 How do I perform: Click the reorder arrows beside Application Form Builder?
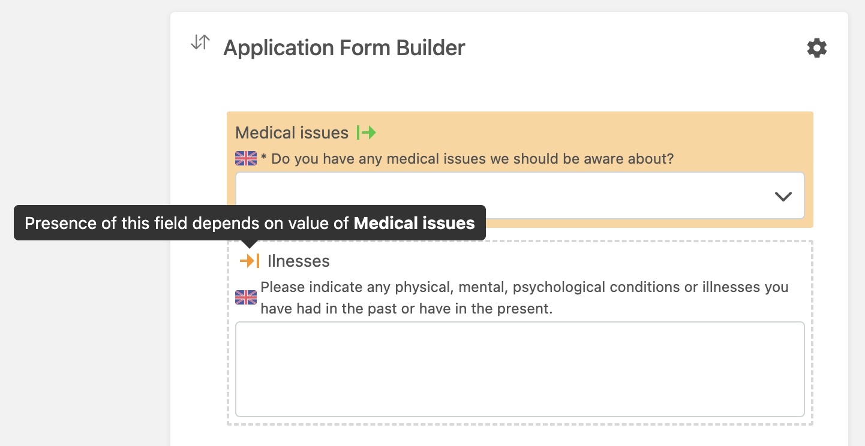click(200, 43)
